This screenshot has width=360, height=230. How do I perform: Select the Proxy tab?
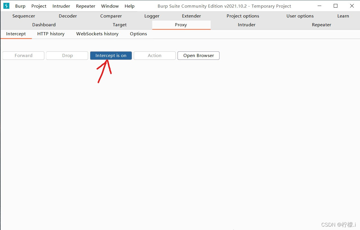(181, 25)
